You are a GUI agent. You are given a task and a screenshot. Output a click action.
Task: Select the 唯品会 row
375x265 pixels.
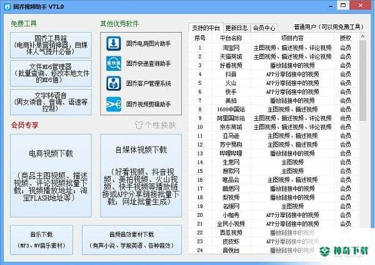[x=274, y=180]
